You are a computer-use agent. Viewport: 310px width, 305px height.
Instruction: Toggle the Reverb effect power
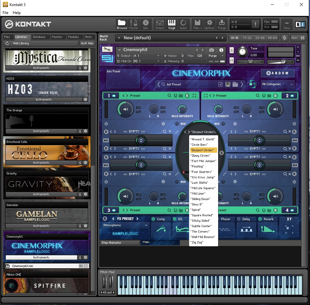pyautogui.click(x=260, y=219)
